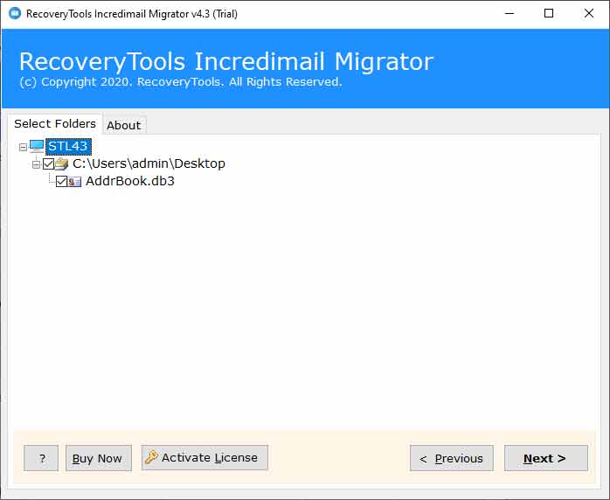The height and width of the screenshot is (500, 610).
Task: Maximize the Incredimail Migrator window
Action: click(549, 14)
